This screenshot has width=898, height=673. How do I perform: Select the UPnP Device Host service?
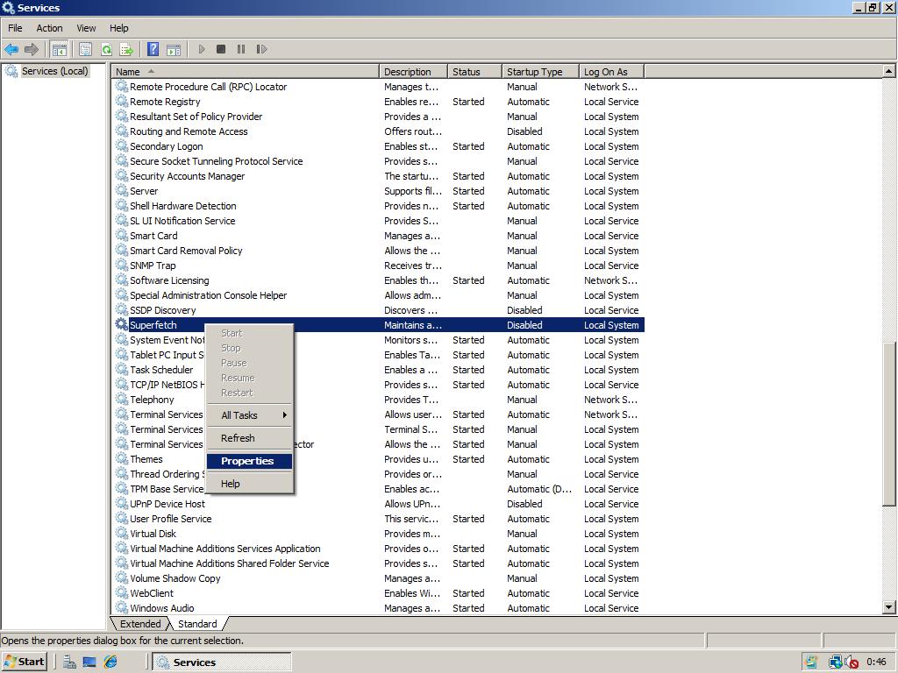[167, 504]
